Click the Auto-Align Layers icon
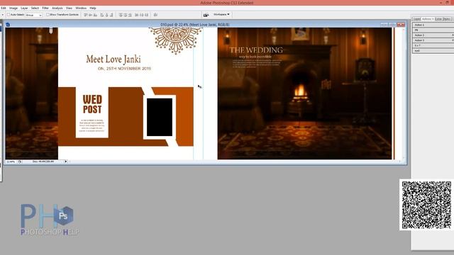 pos(155,15)
